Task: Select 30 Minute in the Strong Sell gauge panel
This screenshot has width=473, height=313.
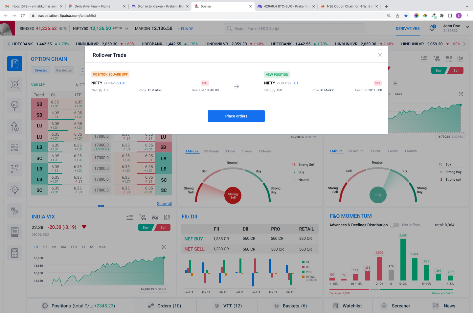Action: pyautogui.click(x=211, y=151)
